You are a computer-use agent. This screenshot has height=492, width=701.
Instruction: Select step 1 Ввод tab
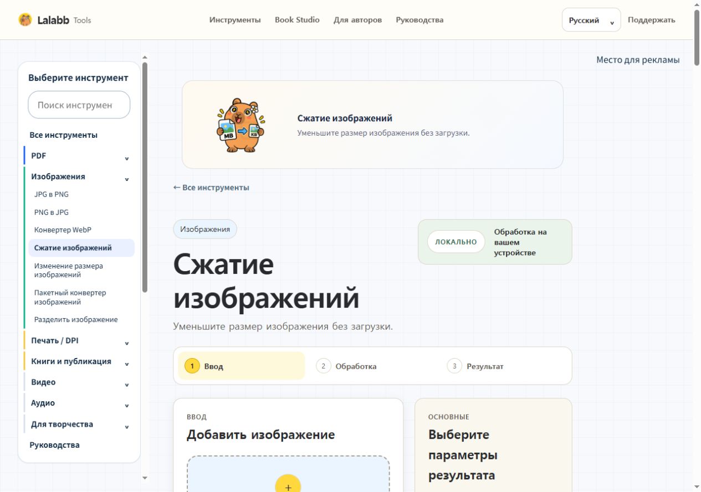click(x=241, y=366)
